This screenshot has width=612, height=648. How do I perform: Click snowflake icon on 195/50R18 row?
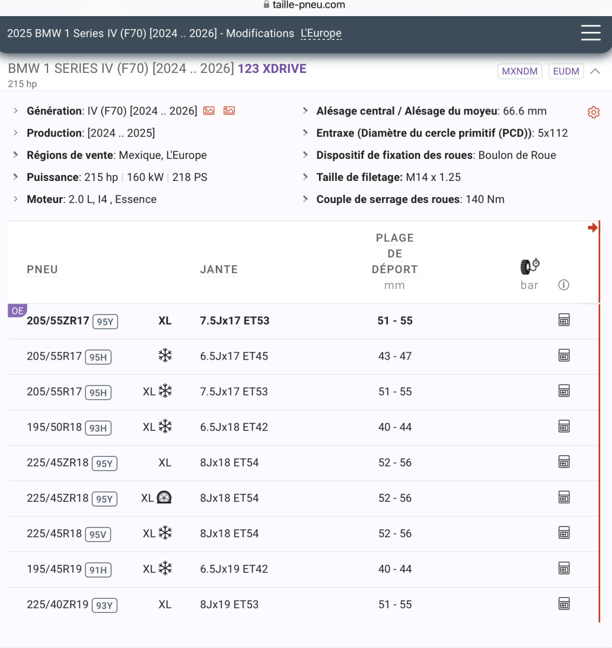pyautogui.click(x=165, y=426)
